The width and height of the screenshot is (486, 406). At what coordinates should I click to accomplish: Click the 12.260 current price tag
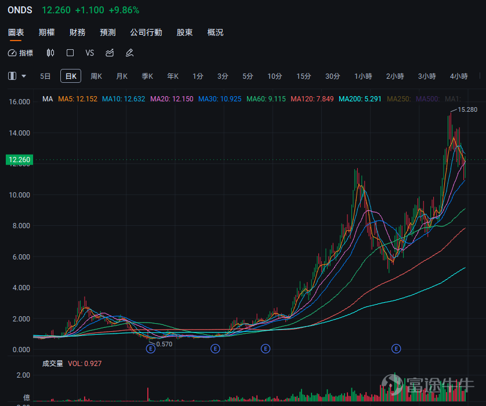coord(19,160)
